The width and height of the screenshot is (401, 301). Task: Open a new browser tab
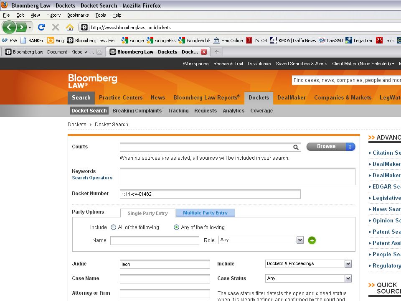tap(217, 52)
